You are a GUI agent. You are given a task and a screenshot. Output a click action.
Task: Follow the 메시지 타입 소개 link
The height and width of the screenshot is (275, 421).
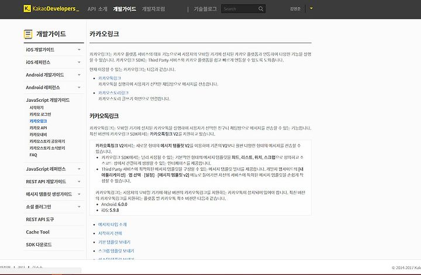click(x=112, y=225)
